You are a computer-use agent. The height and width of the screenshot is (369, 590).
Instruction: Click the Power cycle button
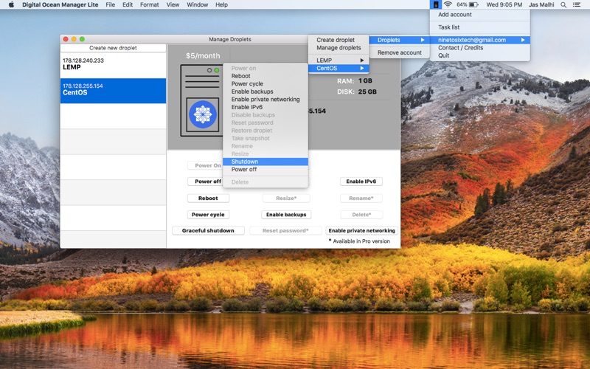click(207, 215)
